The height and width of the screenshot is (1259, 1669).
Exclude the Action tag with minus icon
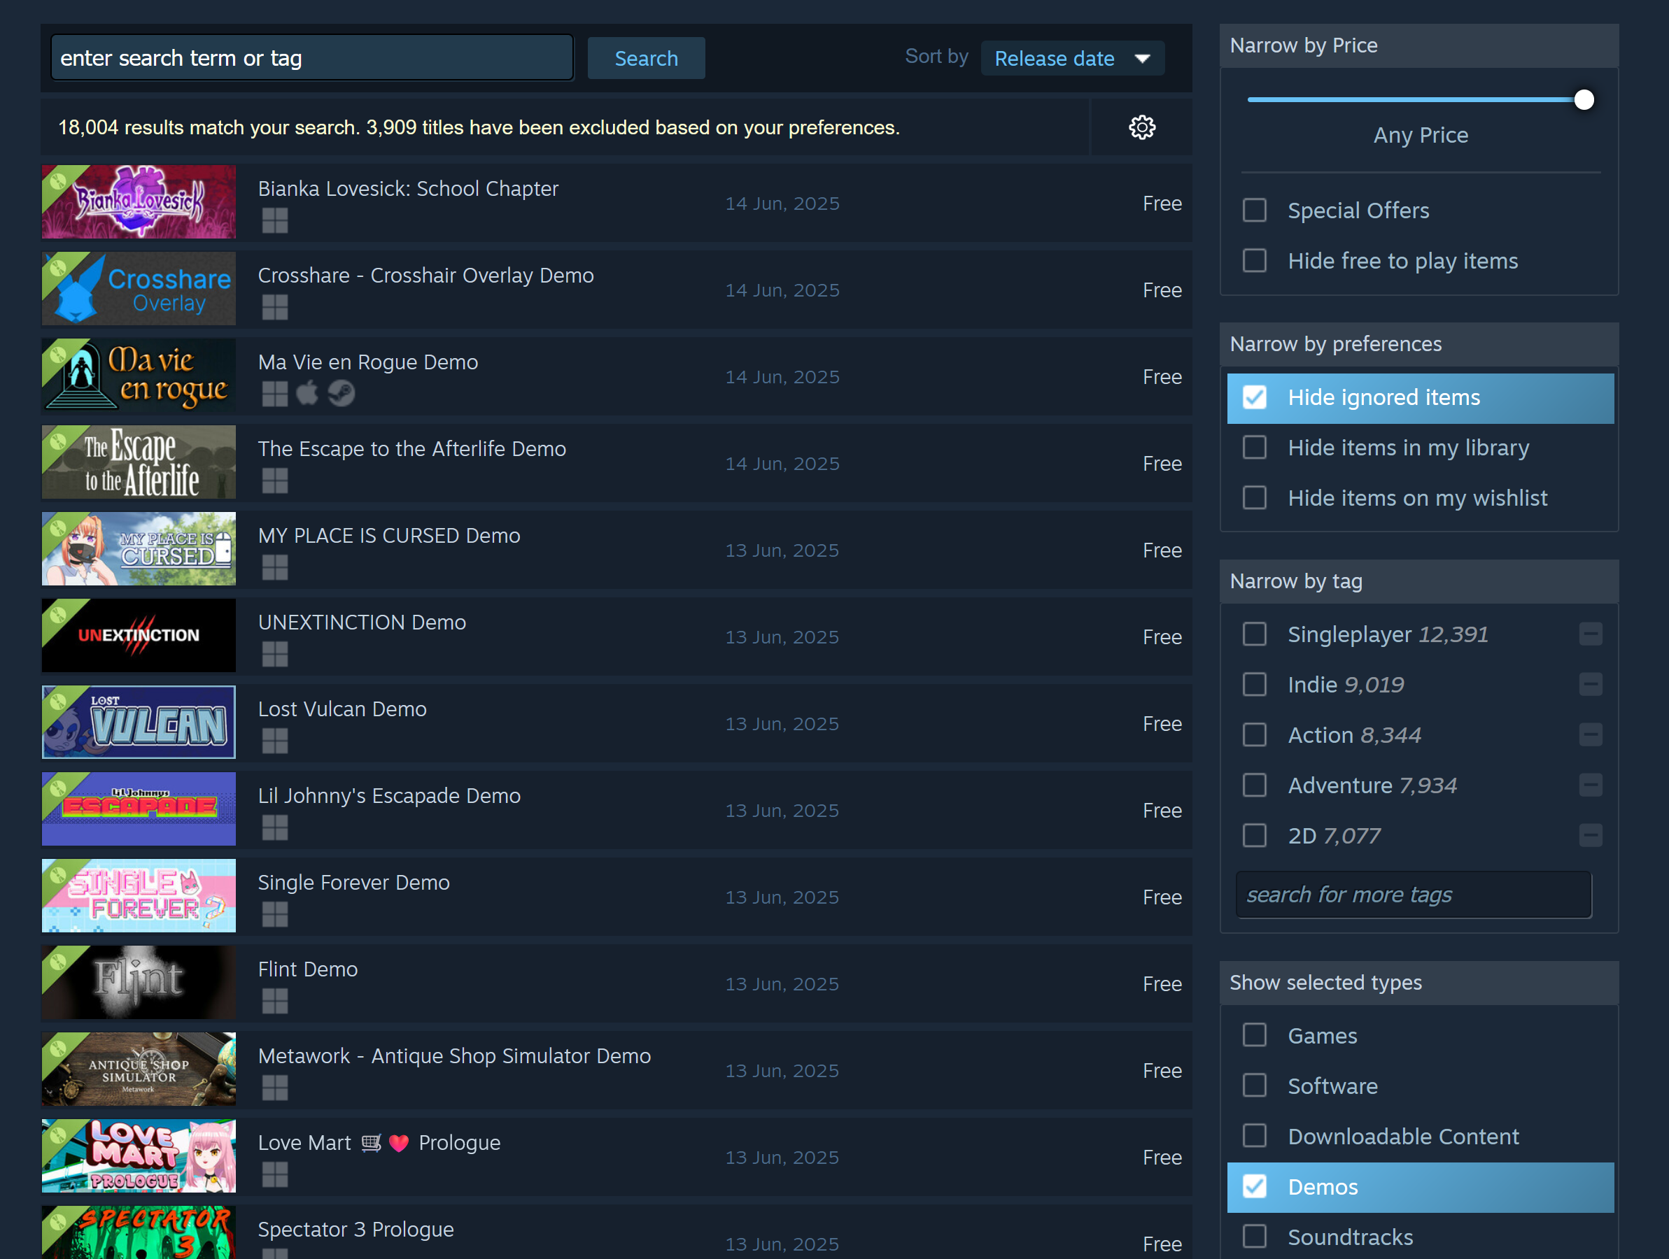(1591, 734)
